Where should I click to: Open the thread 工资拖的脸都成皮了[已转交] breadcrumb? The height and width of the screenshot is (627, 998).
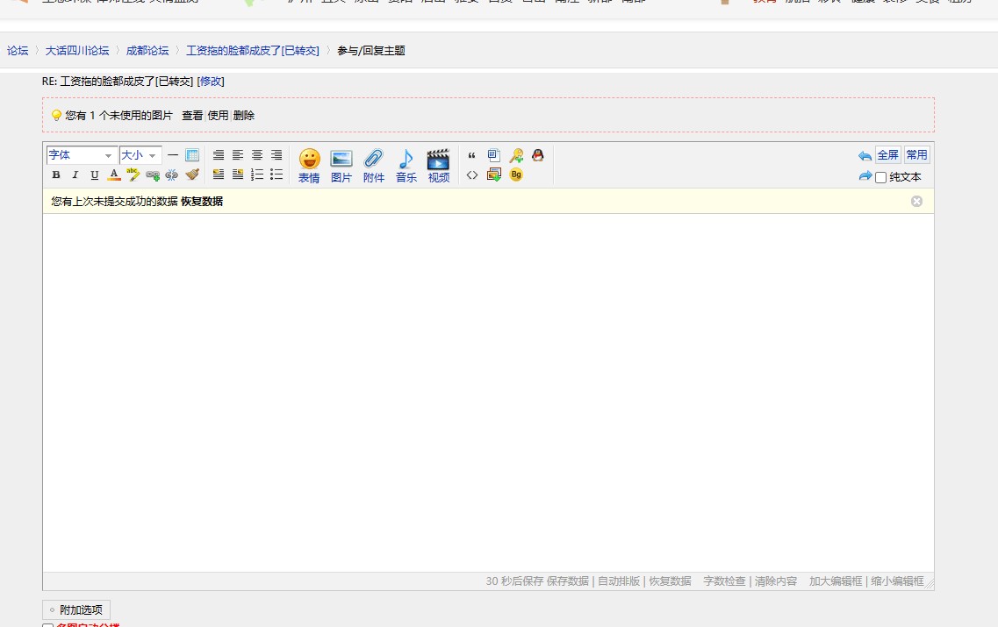point(253,50)
